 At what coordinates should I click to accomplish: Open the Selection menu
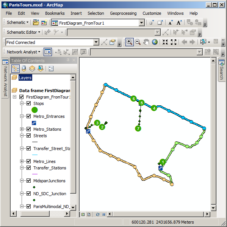[x=96, y=13]
